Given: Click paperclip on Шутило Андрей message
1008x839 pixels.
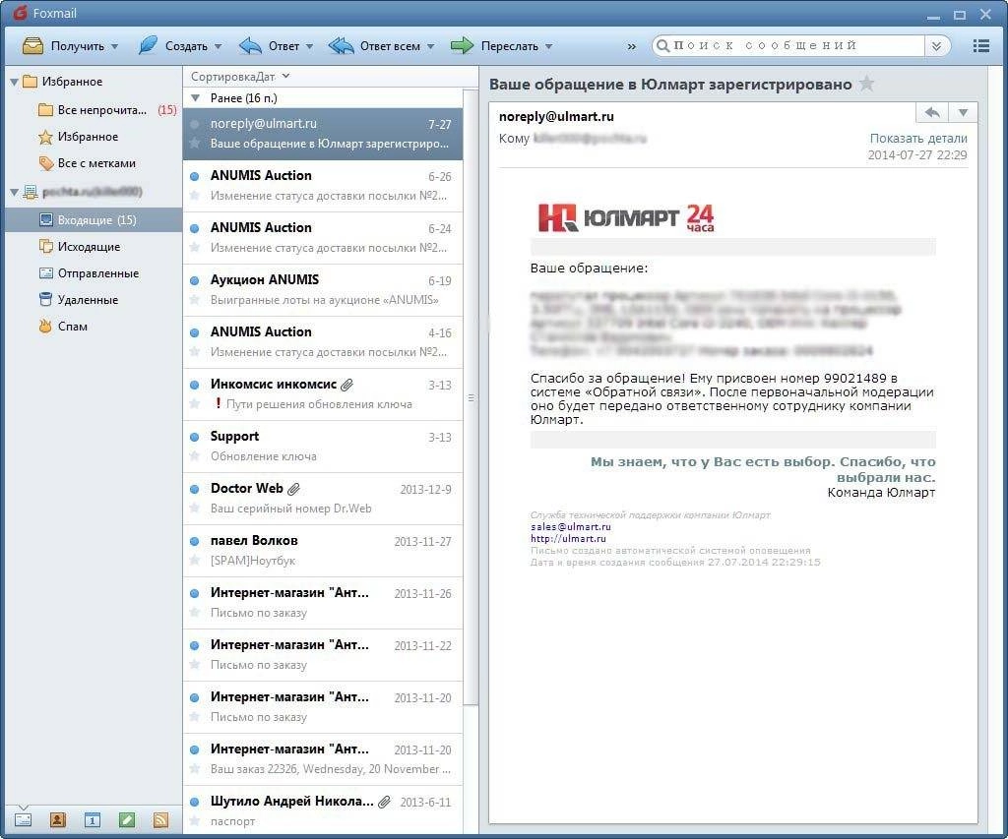Looking at the screenshot, I should 385,802.
